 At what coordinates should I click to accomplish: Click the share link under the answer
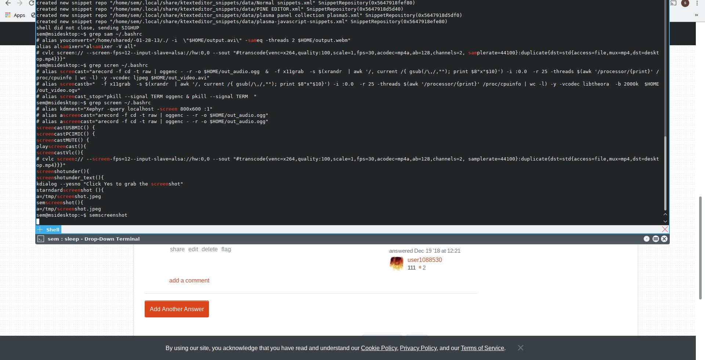[x=177, y=249]
